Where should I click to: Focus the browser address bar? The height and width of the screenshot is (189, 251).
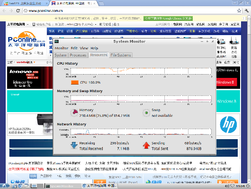130,11
